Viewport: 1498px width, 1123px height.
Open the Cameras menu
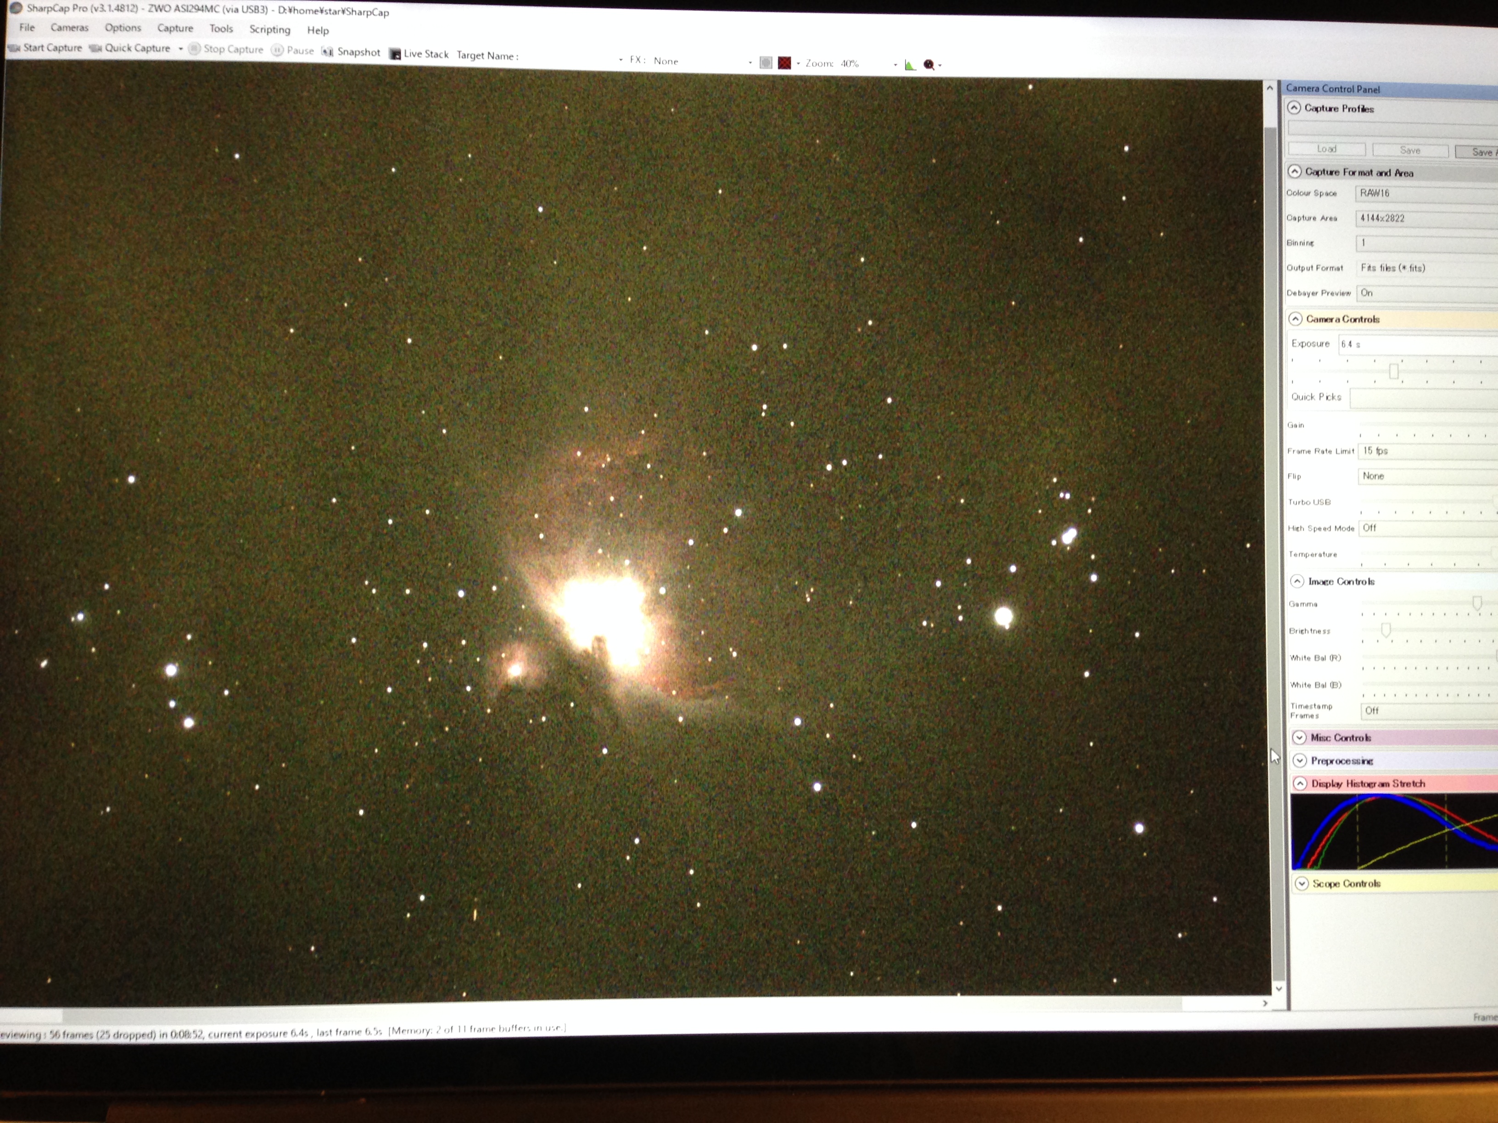point(69,28)
